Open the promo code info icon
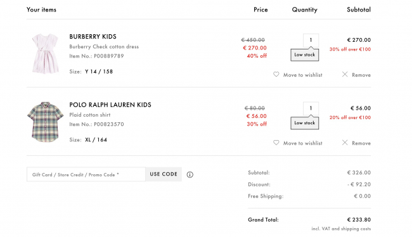 tap(190, 174)
